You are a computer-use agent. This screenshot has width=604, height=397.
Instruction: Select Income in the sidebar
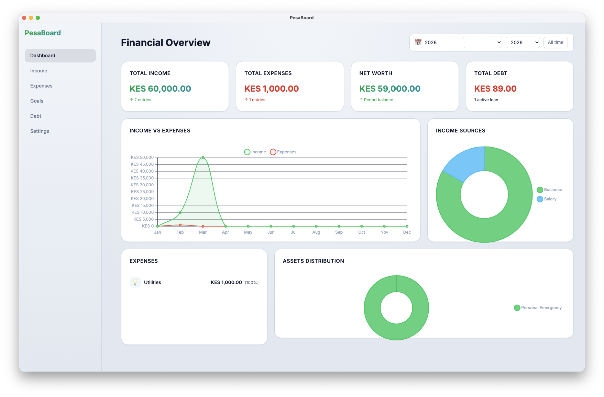pyautogui.click(x=39, y=71)
